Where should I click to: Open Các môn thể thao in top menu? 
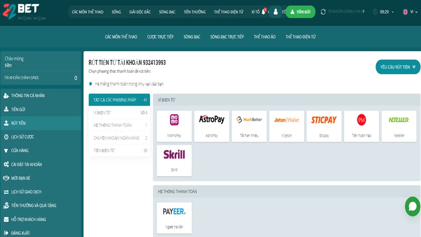(x=87, y=12)
